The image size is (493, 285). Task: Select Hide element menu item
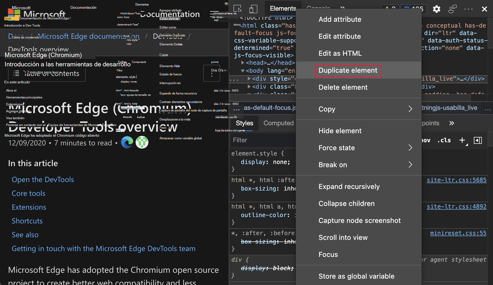click(x=358, y=131)
